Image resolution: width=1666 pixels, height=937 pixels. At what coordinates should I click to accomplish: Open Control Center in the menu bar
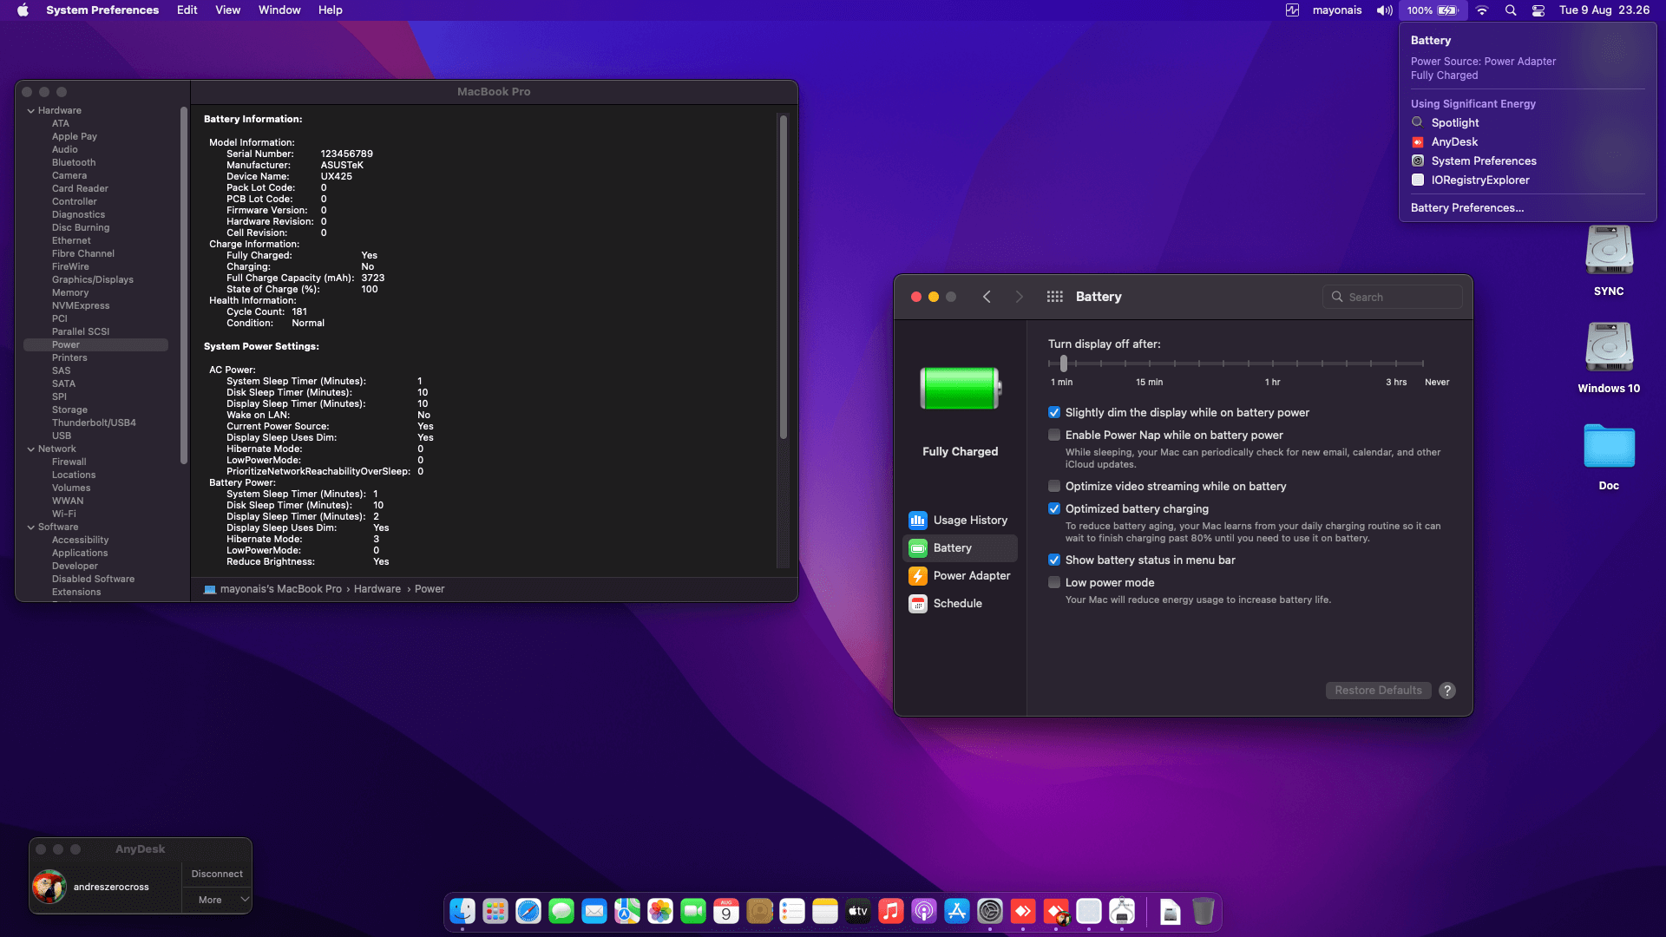[x=1538, y=10]
